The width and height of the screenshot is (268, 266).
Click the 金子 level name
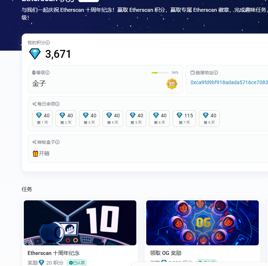pyautogui.click(x=39, y=83)
